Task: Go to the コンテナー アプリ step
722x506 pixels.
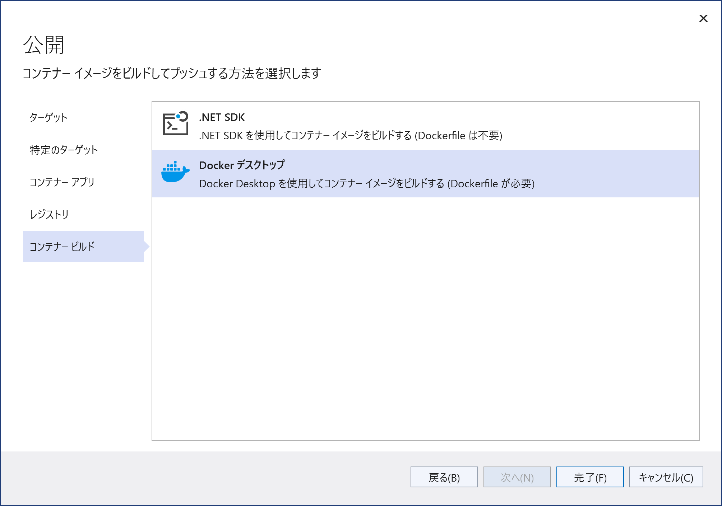Action: [x=62, y=182]
